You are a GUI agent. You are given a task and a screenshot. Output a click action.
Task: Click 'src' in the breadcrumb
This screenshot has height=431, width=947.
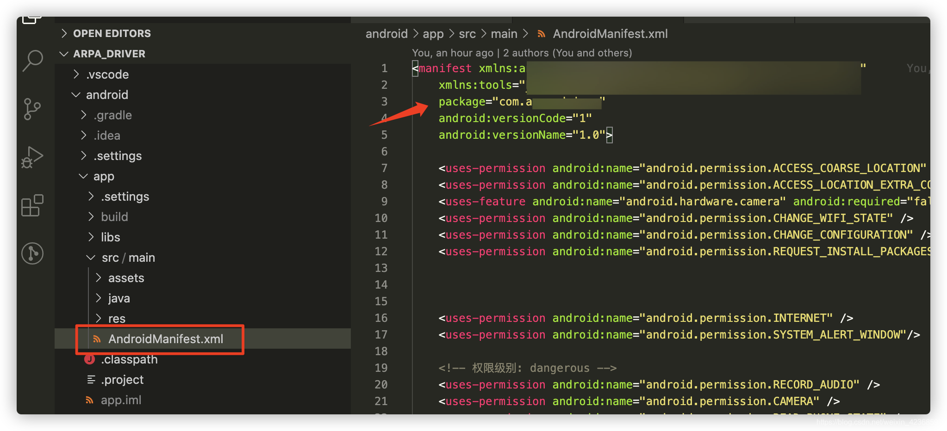click(x=467, y=34)
